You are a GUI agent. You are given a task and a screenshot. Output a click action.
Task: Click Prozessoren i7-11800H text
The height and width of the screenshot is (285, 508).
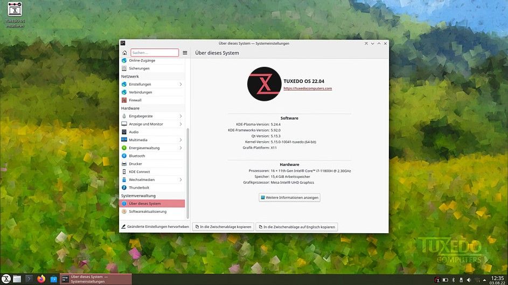pyautogui.click(x=311, y=171)
